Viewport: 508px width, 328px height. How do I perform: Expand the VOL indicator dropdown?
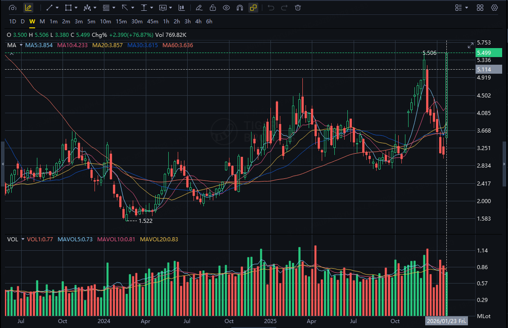[x=22, y=239]
